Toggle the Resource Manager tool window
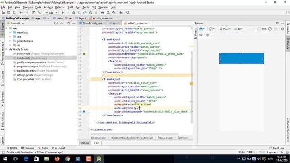Screen dimensions: 290x163 tap(2, 53)
